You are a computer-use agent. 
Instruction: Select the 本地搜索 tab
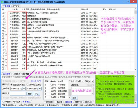26,102
